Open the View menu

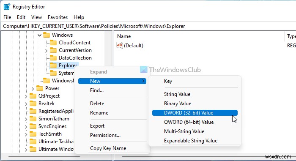point(36,17)
